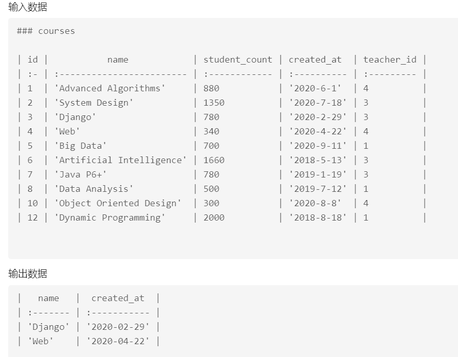
Task: Select the 'Django' name in input table
Action: 75,117
